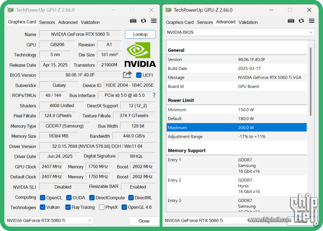This screenshot has width=323, height=231.
Task: Click Close button in left GPU-Z window
Action: (x=144, y=221)
